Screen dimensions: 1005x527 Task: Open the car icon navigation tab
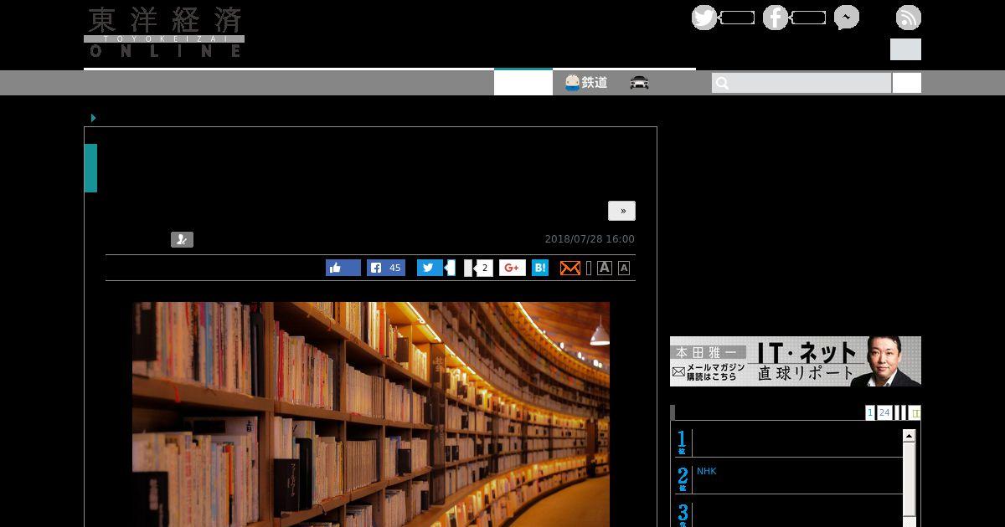[640, 83]
